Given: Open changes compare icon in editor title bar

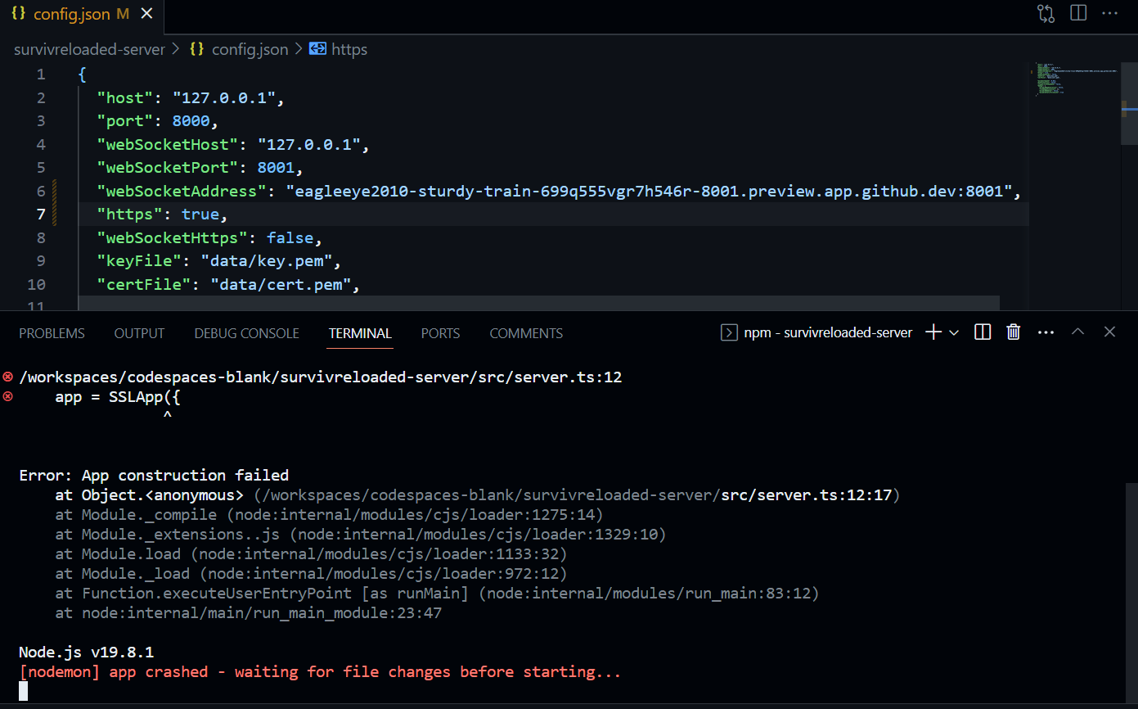Looking at the screenshot, I should 1046,13.
